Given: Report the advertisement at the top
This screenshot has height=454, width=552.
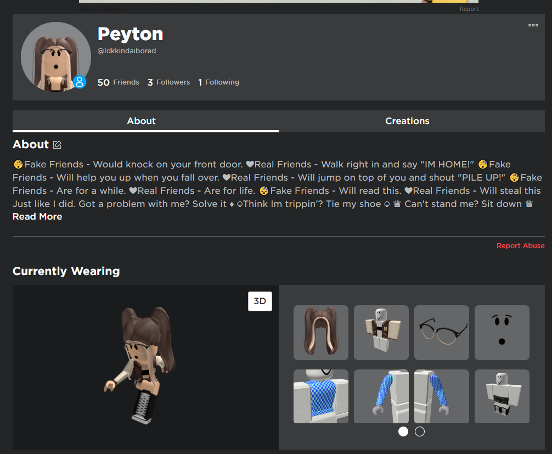Looking at the screenshot, I should (x=469, y=9).
